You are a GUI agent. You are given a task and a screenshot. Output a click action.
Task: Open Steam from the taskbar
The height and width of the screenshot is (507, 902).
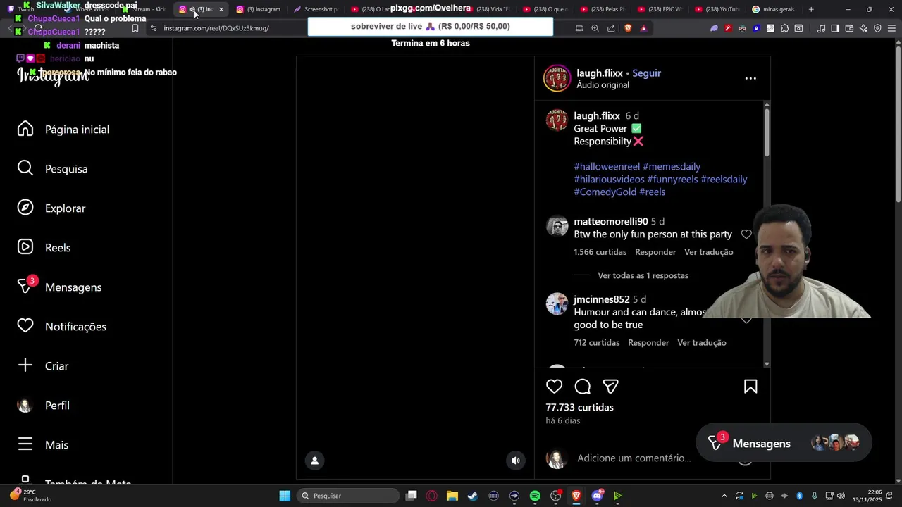click(473, 496)
